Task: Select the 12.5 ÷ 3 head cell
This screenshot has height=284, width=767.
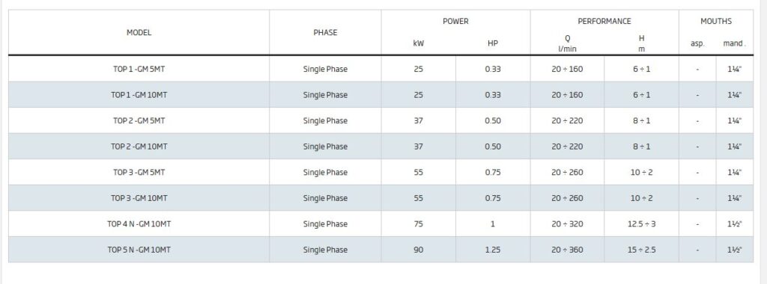Action: (641, 224)
